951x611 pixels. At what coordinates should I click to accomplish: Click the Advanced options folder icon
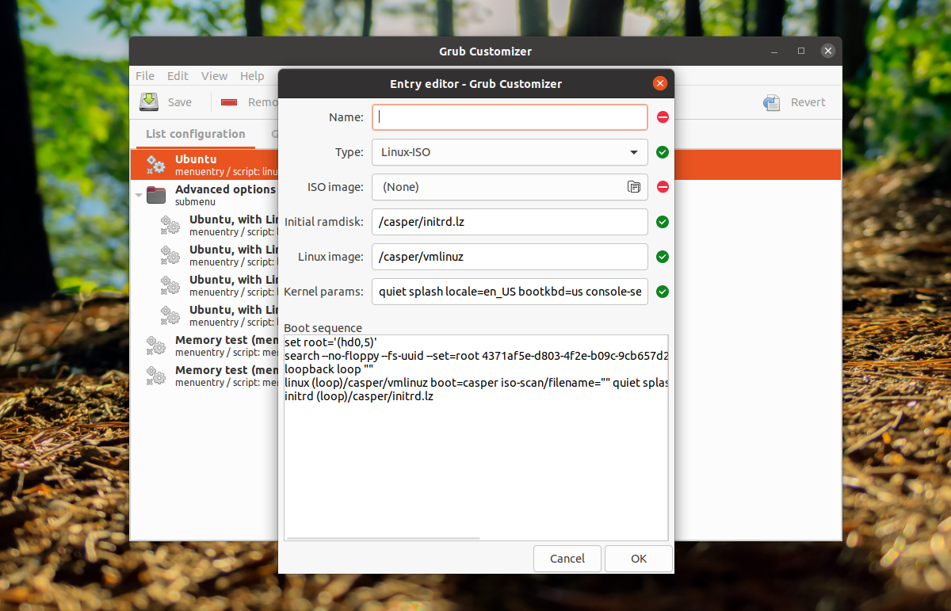coord(156,195)
